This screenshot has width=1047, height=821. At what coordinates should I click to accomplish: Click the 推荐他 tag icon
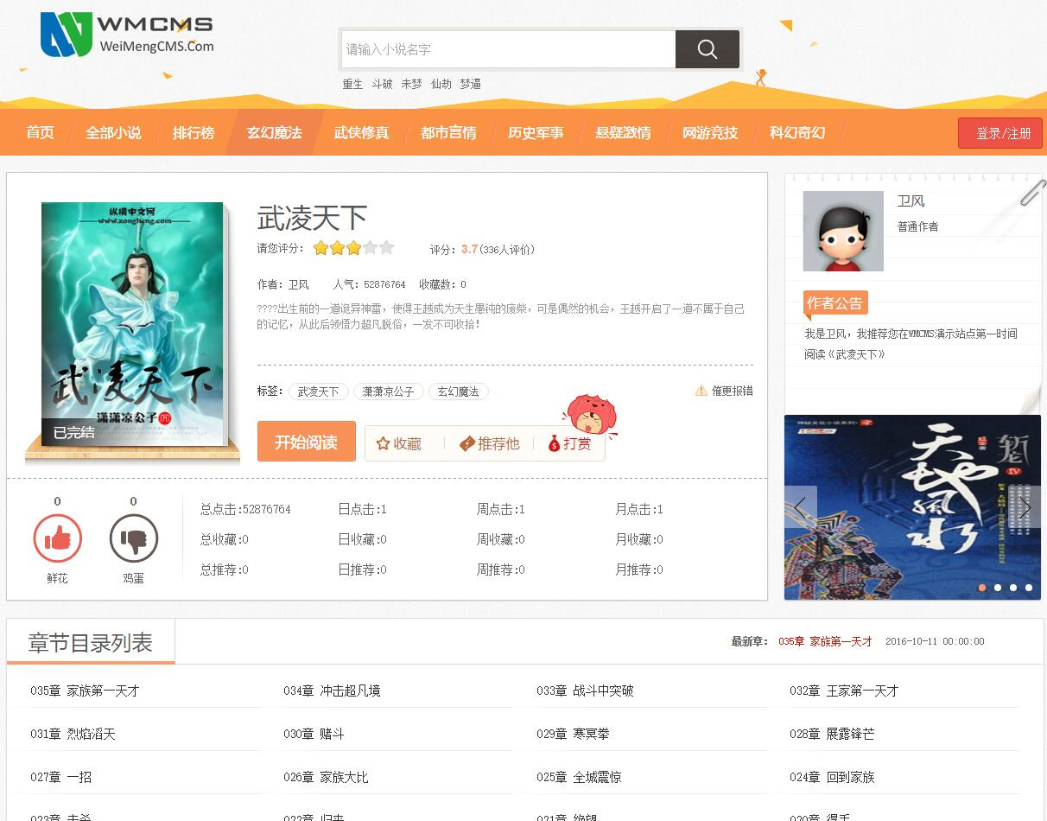[467, 444]
